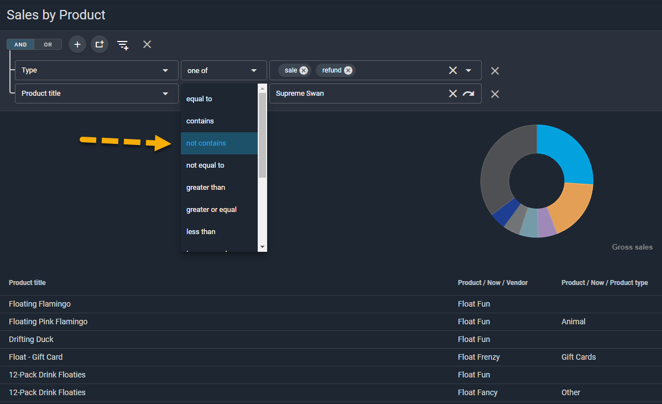The height and width of the screenshot is (404, 662).
Task: Remove the sale chip
Action: pyautogui.click(x=304, y=70)
